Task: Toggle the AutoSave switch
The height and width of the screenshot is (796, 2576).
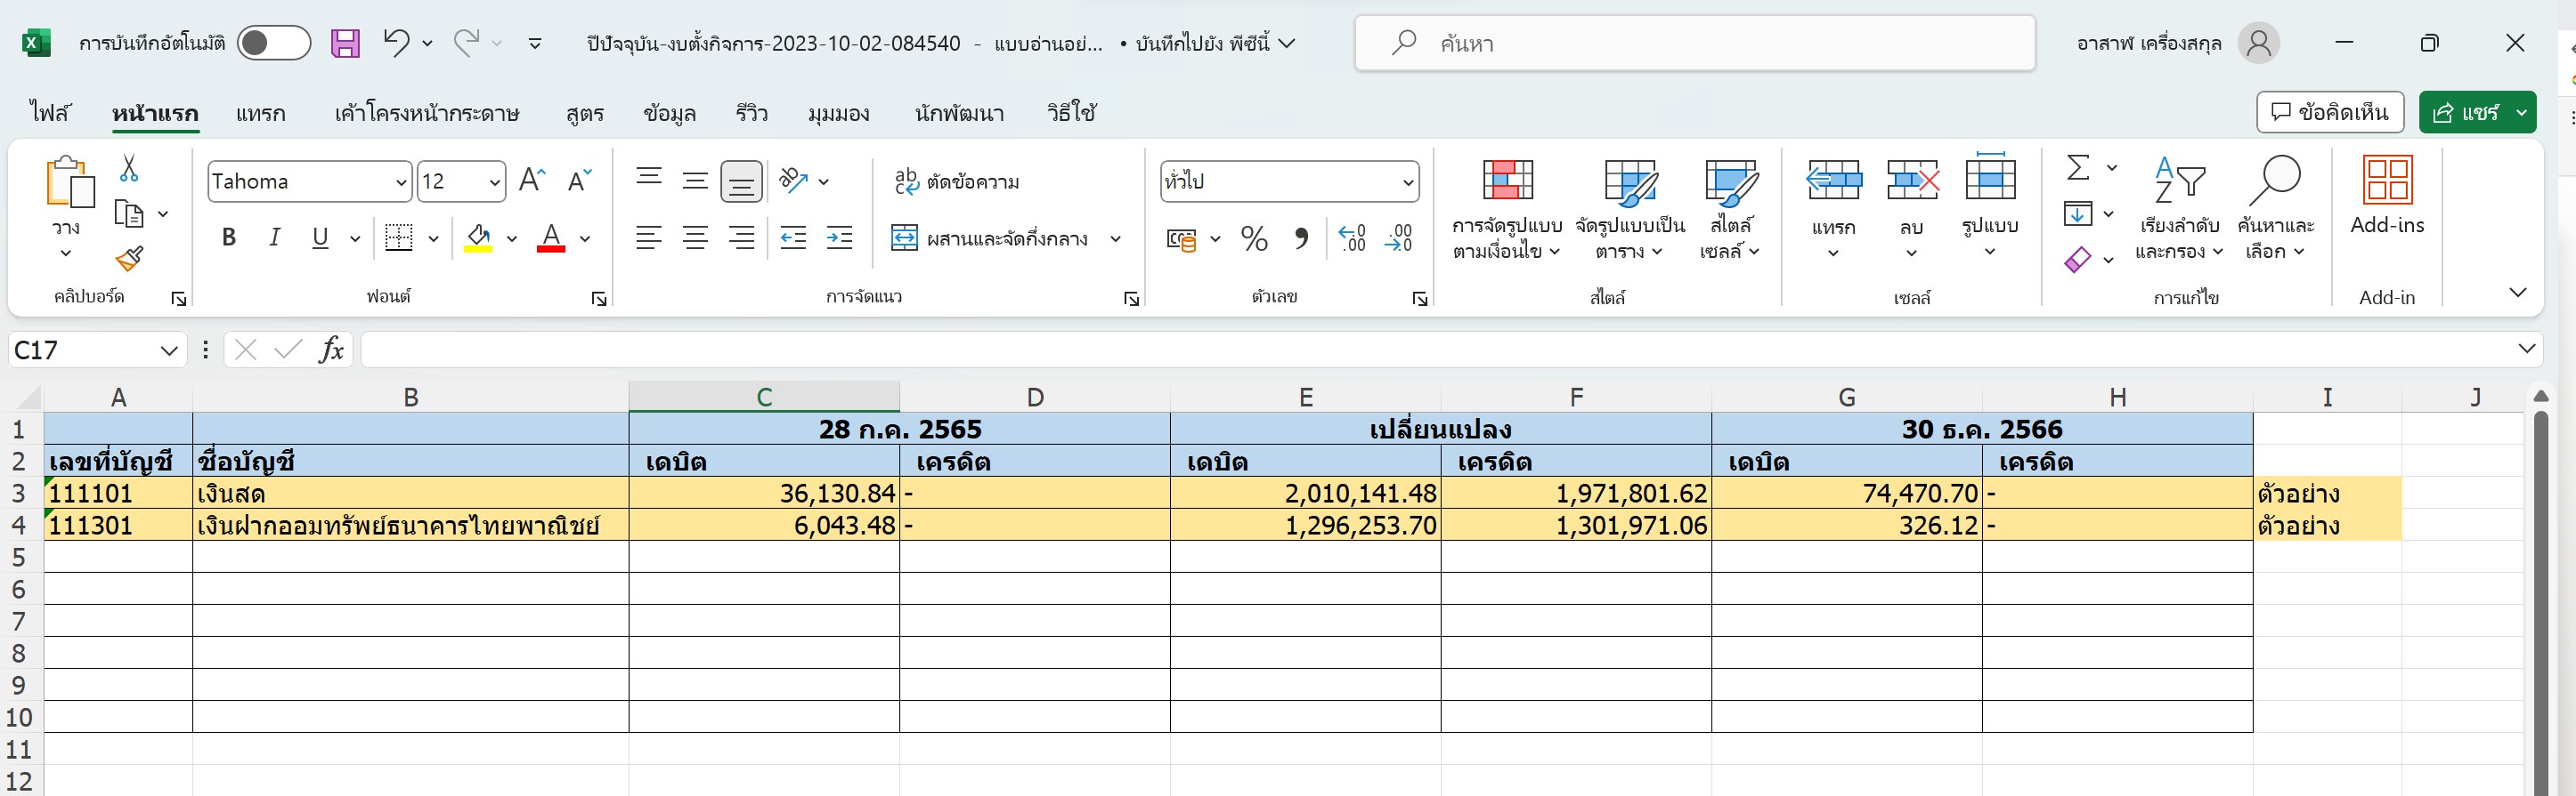Action: [x=273, y=43]
